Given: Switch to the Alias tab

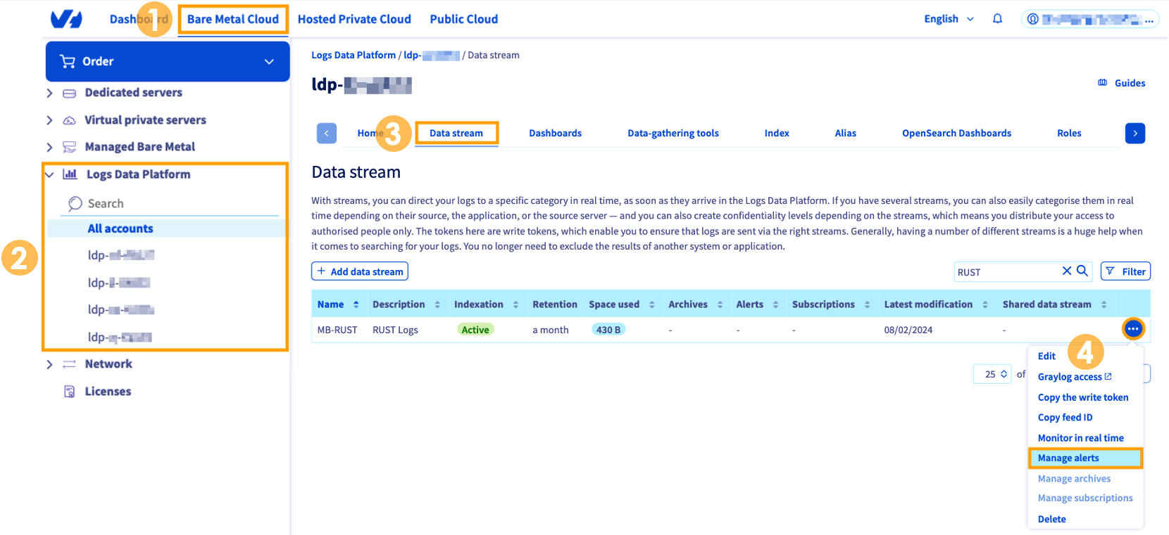Looking at the screenshot, I should (x=846, y=133).
